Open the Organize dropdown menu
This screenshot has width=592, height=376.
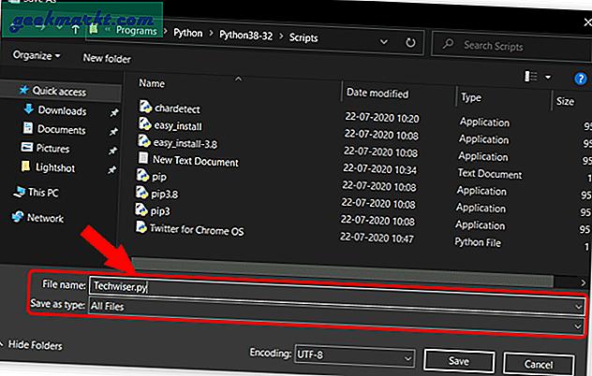(x=37, y=55)
